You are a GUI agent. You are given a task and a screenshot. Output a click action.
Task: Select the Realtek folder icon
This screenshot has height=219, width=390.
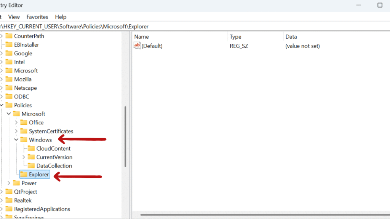pos(9,200)
